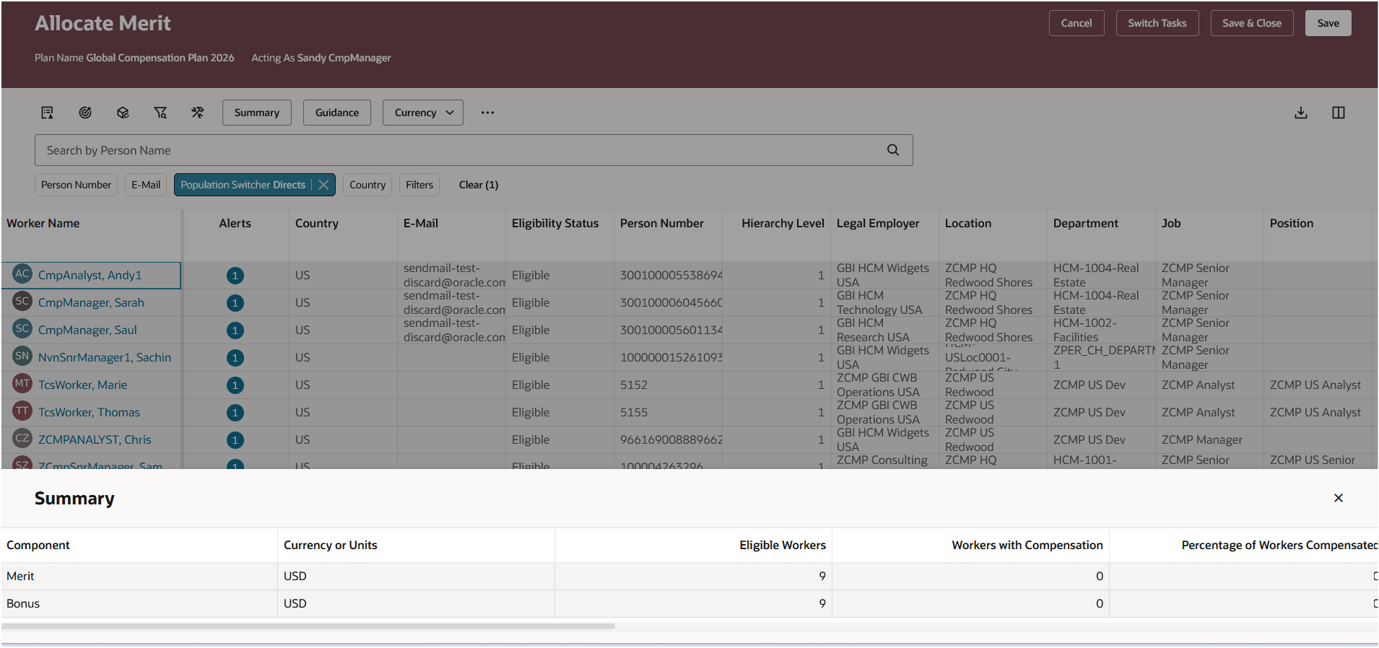Open worker CmpManager, Saul

(x=87, y=330)
